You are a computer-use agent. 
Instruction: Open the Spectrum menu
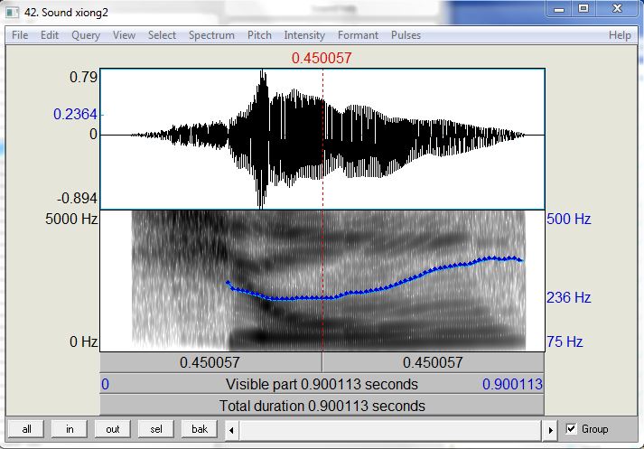[211, 35]
